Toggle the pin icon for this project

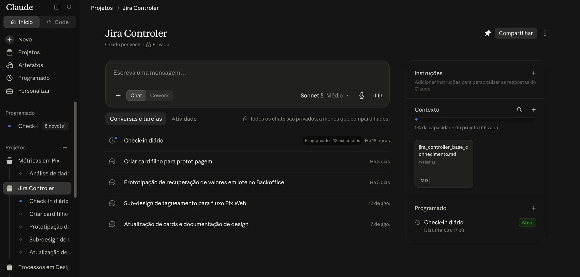[488, 33]
